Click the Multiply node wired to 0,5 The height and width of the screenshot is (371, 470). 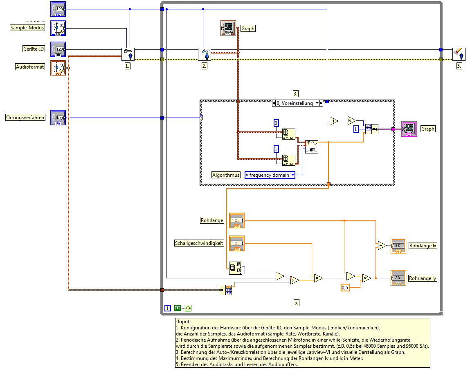coord(366,278)
